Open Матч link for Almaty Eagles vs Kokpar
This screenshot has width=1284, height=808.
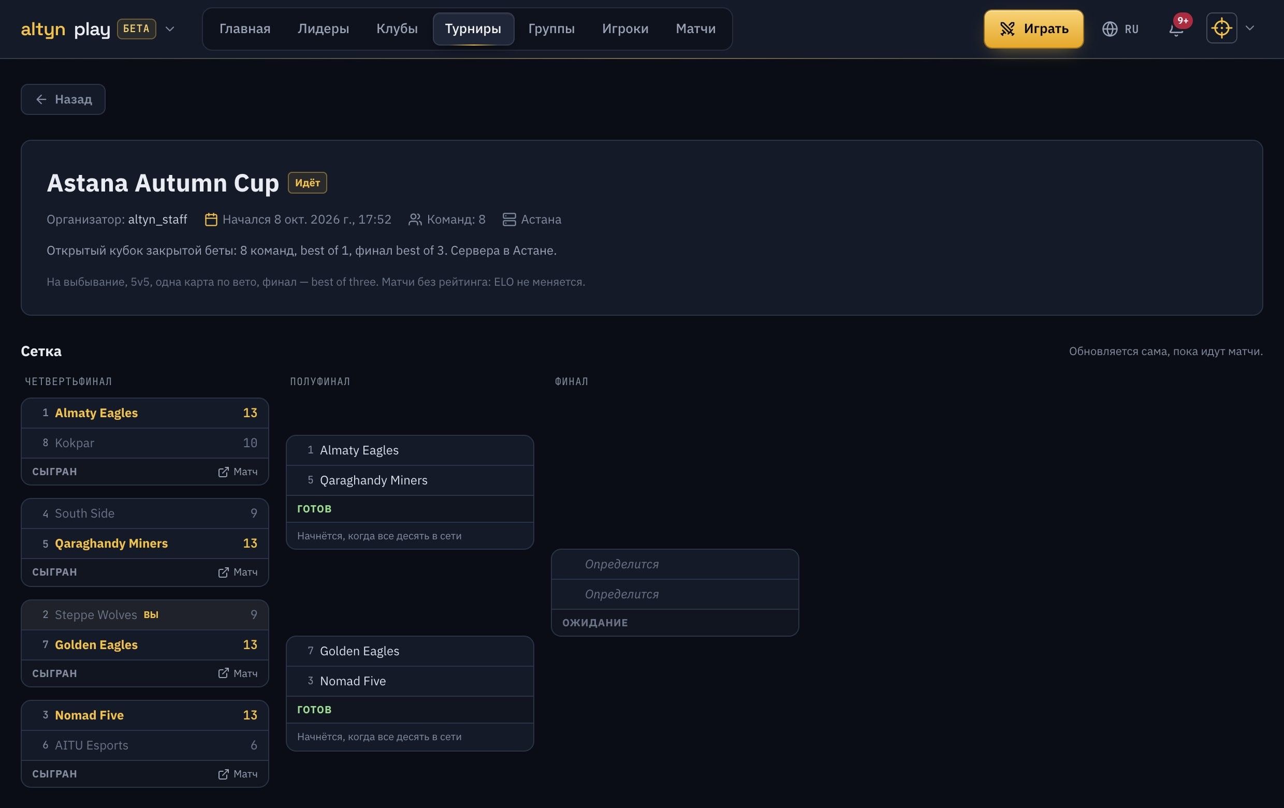(x=238, y=472)
